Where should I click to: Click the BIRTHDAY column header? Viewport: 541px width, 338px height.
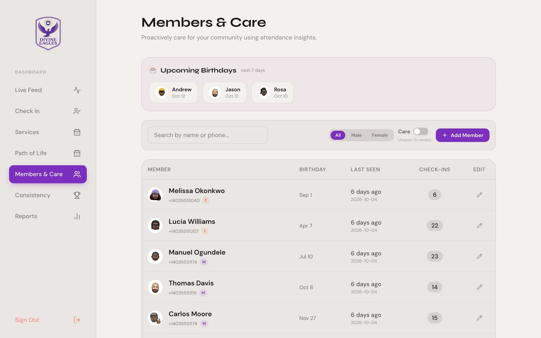pos(312,170)
